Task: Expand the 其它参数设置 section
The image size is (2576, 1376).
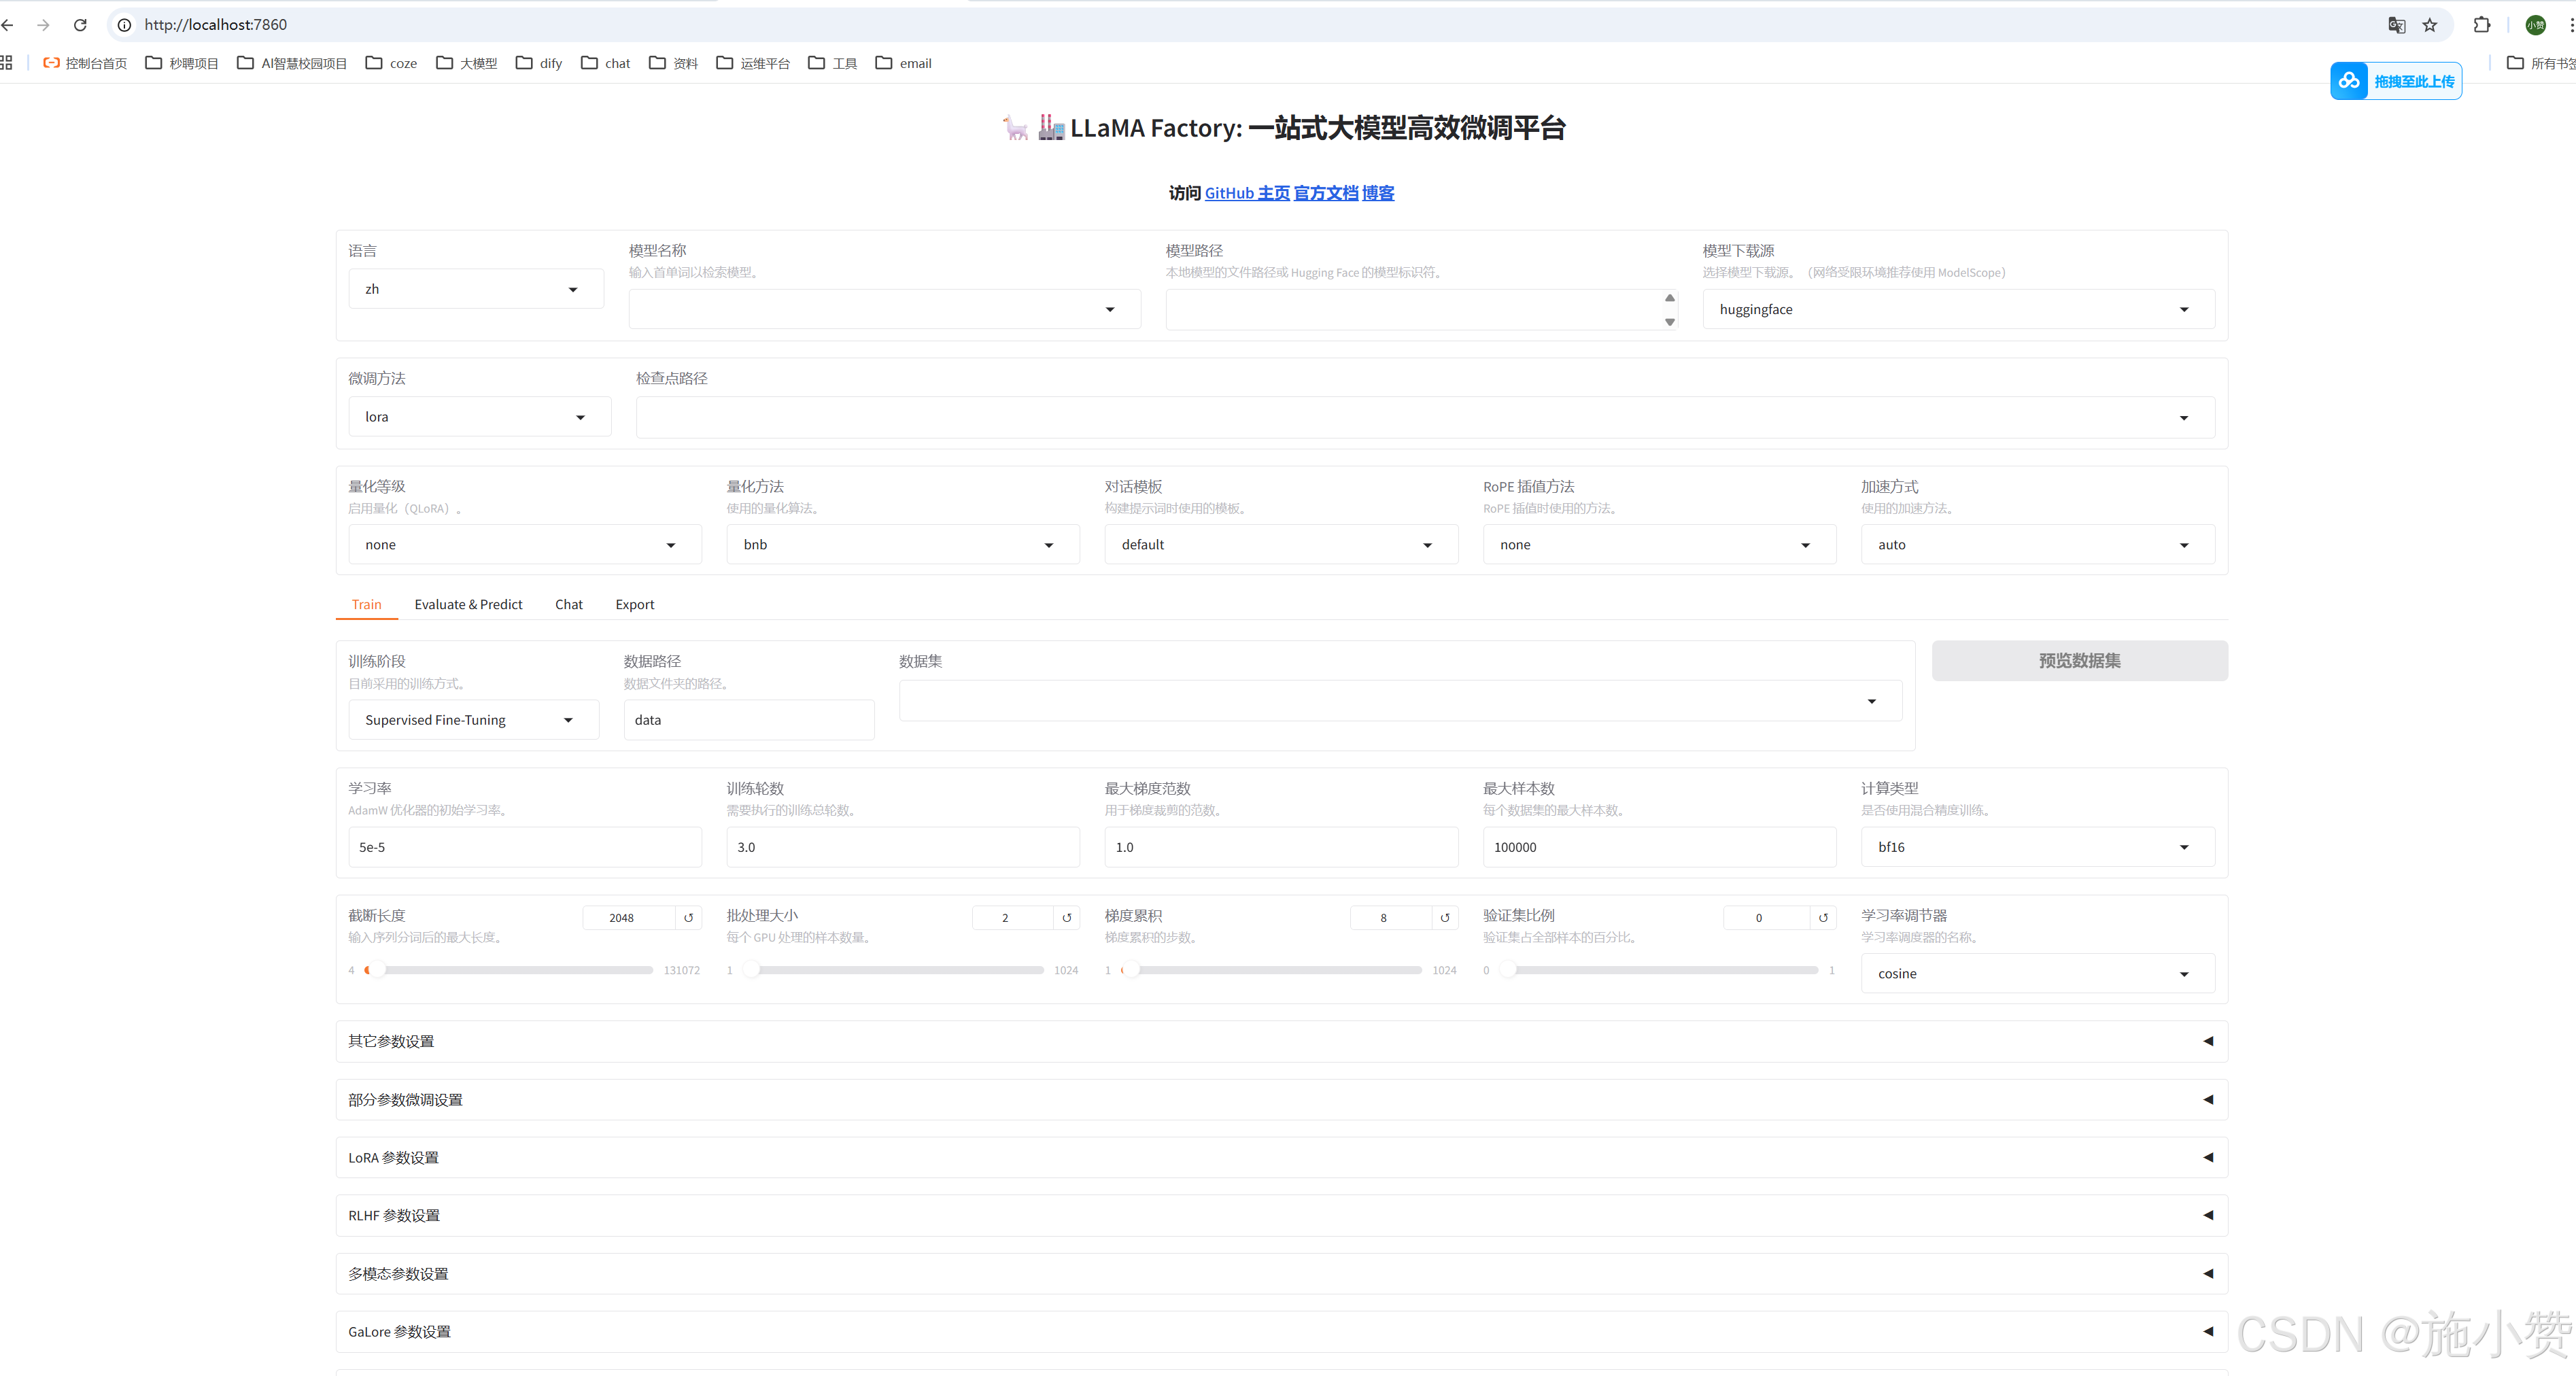Action: click(1281, 1041)
